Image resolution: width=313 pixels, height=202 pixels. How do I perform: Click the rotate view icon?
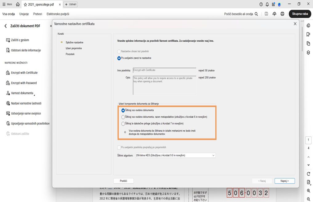click(x=308, y=174)
